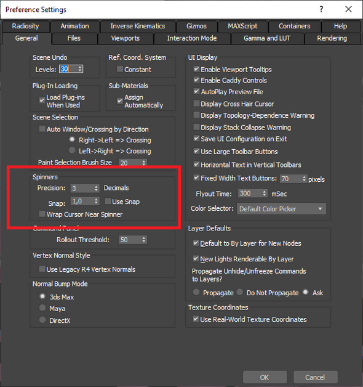Screen dimensions: 363x387
Task: Enable Display Cross Hair Cursor
Action: [x=196, y=104]
